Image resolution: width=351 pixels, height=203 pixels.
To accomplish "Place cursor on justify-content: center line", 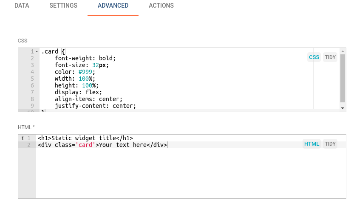I will pos(95,106).
